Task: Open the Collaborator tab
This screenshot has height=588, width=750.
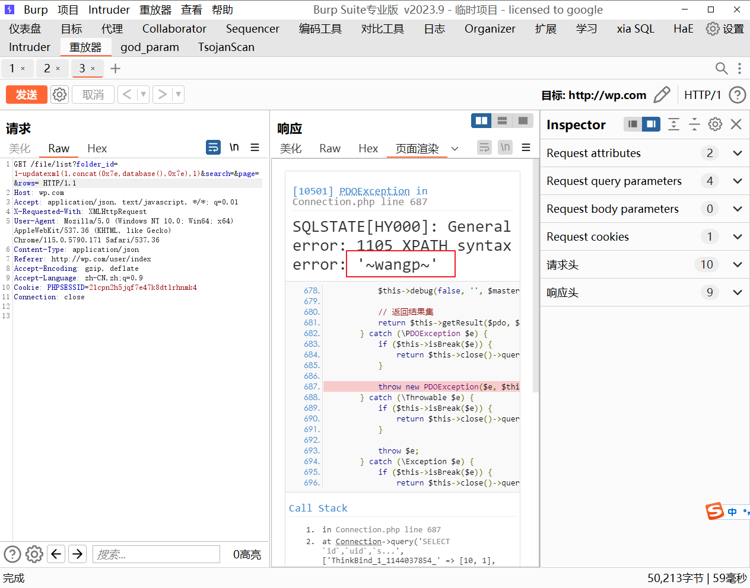Action: (x=174, y=28)
